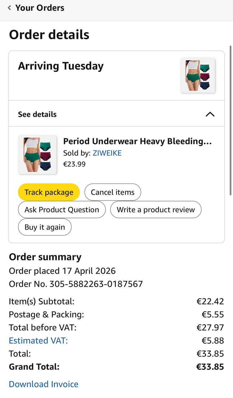Click the See details label
This screenshot has width=233, height=398.
click(37, 114)
